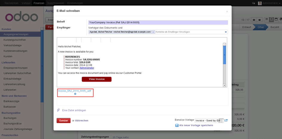
Task: Open the Verkauf menu
Action: (x=26, y=3)
